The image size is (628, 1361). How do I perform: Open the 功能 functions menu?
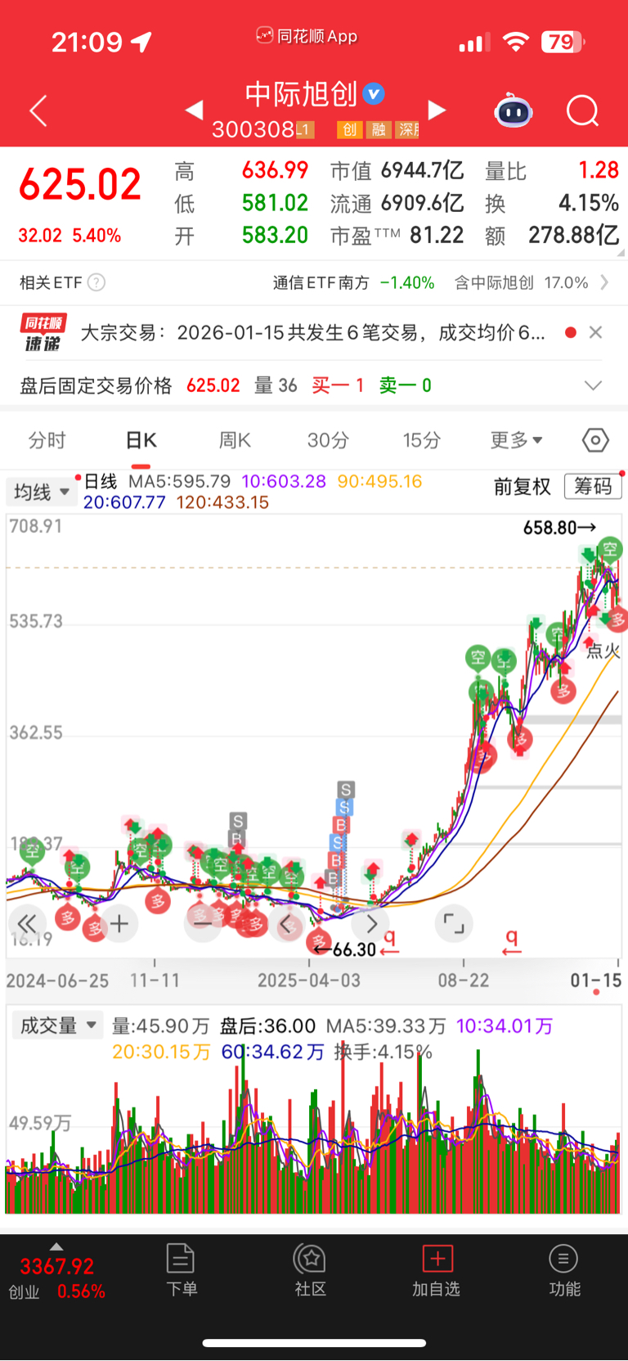click(x=564, y=1270)
